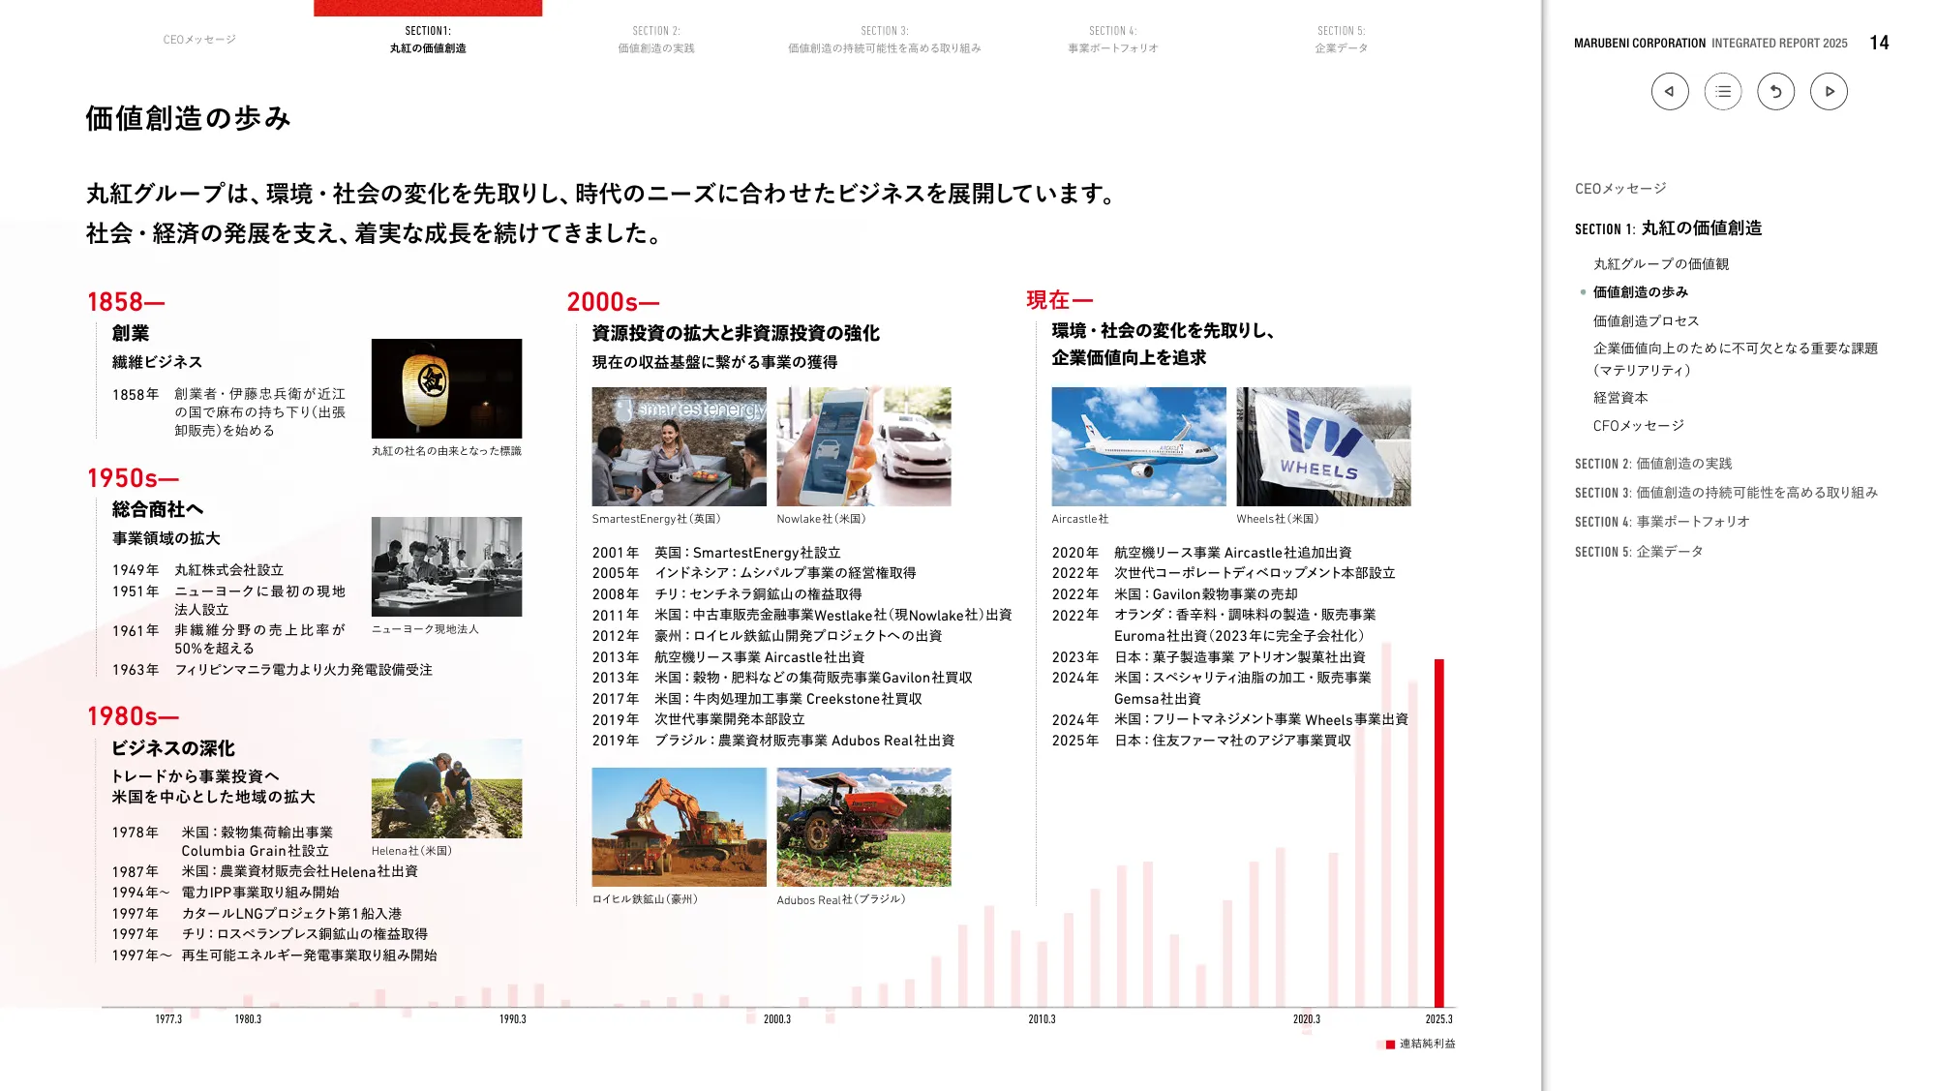This screenshot has height=1091, width=1936.
Task: Open 価値創造プロセス sidebar link
Action: (x=1646, y=320)
